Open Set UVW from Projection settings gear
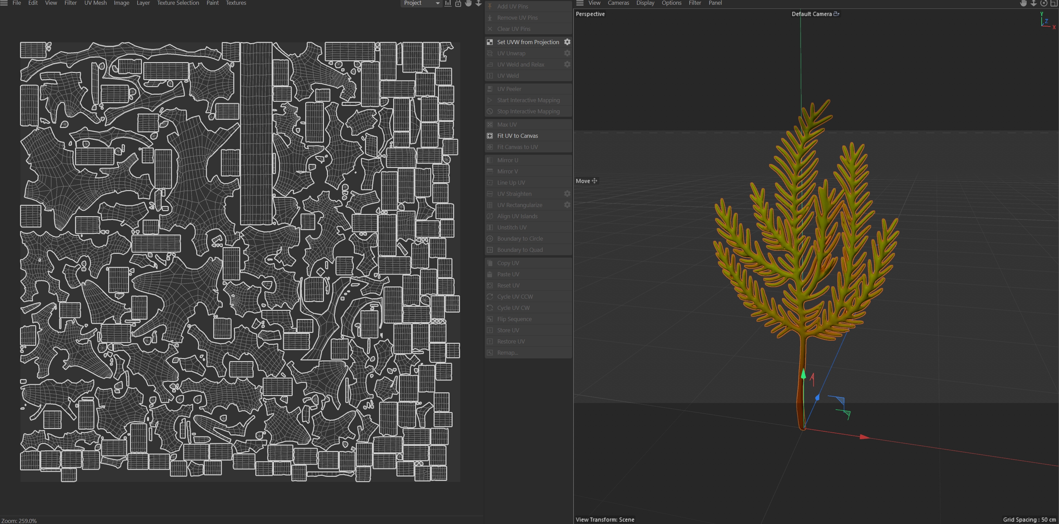The width and height of the screenshot is (1059, 524). coord(567,42)
